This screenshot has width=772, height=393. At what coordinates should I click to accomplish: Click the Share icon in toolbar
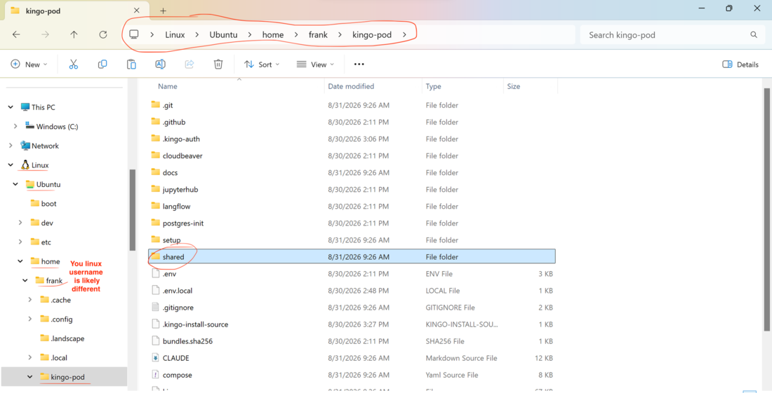[189, 64]
